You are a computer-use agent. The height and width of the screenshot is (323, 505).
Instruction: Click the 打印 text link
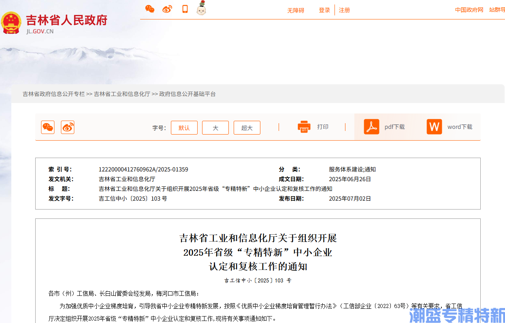pos(323,127)
